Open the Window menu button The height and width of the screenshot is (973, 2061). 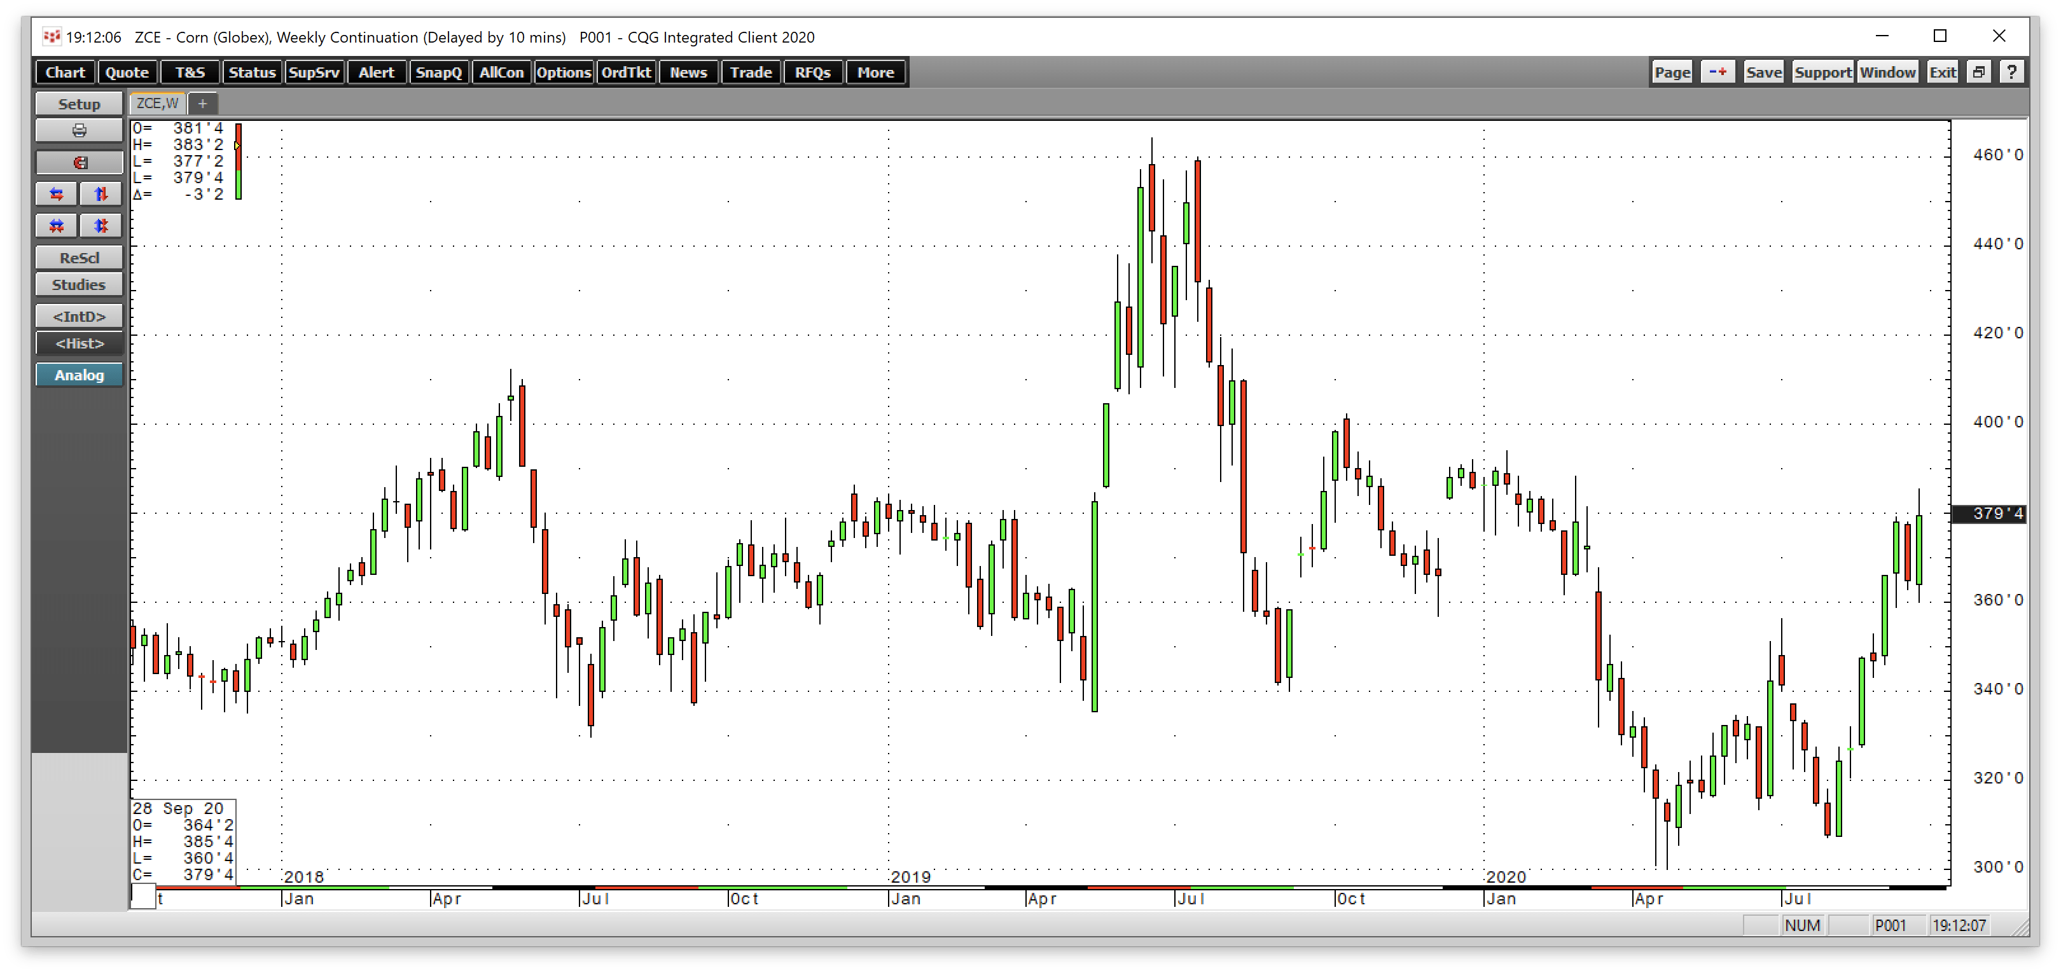(1887, 72)
